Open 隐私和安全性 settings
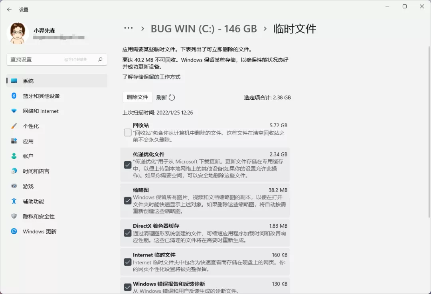 click(x=37, y=216)
